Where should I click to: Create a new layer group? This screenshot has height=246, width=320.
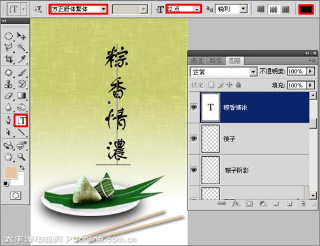click(x=276, y=203)
